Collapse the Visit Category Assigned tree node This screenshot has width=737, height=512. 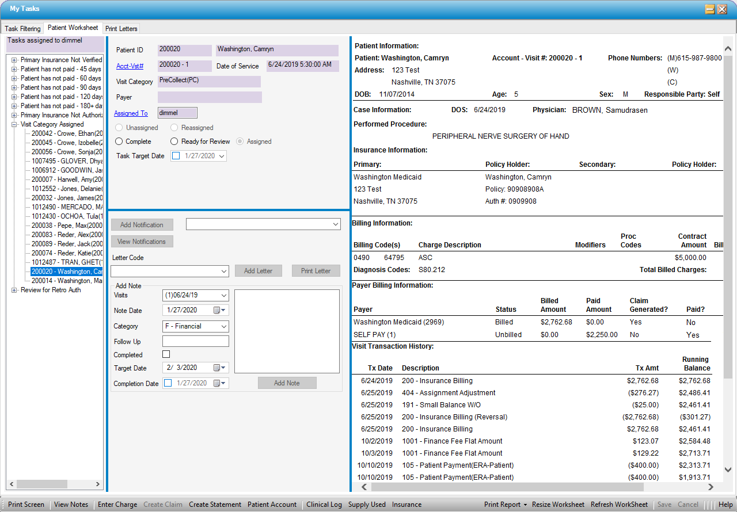tap(14, 124)
